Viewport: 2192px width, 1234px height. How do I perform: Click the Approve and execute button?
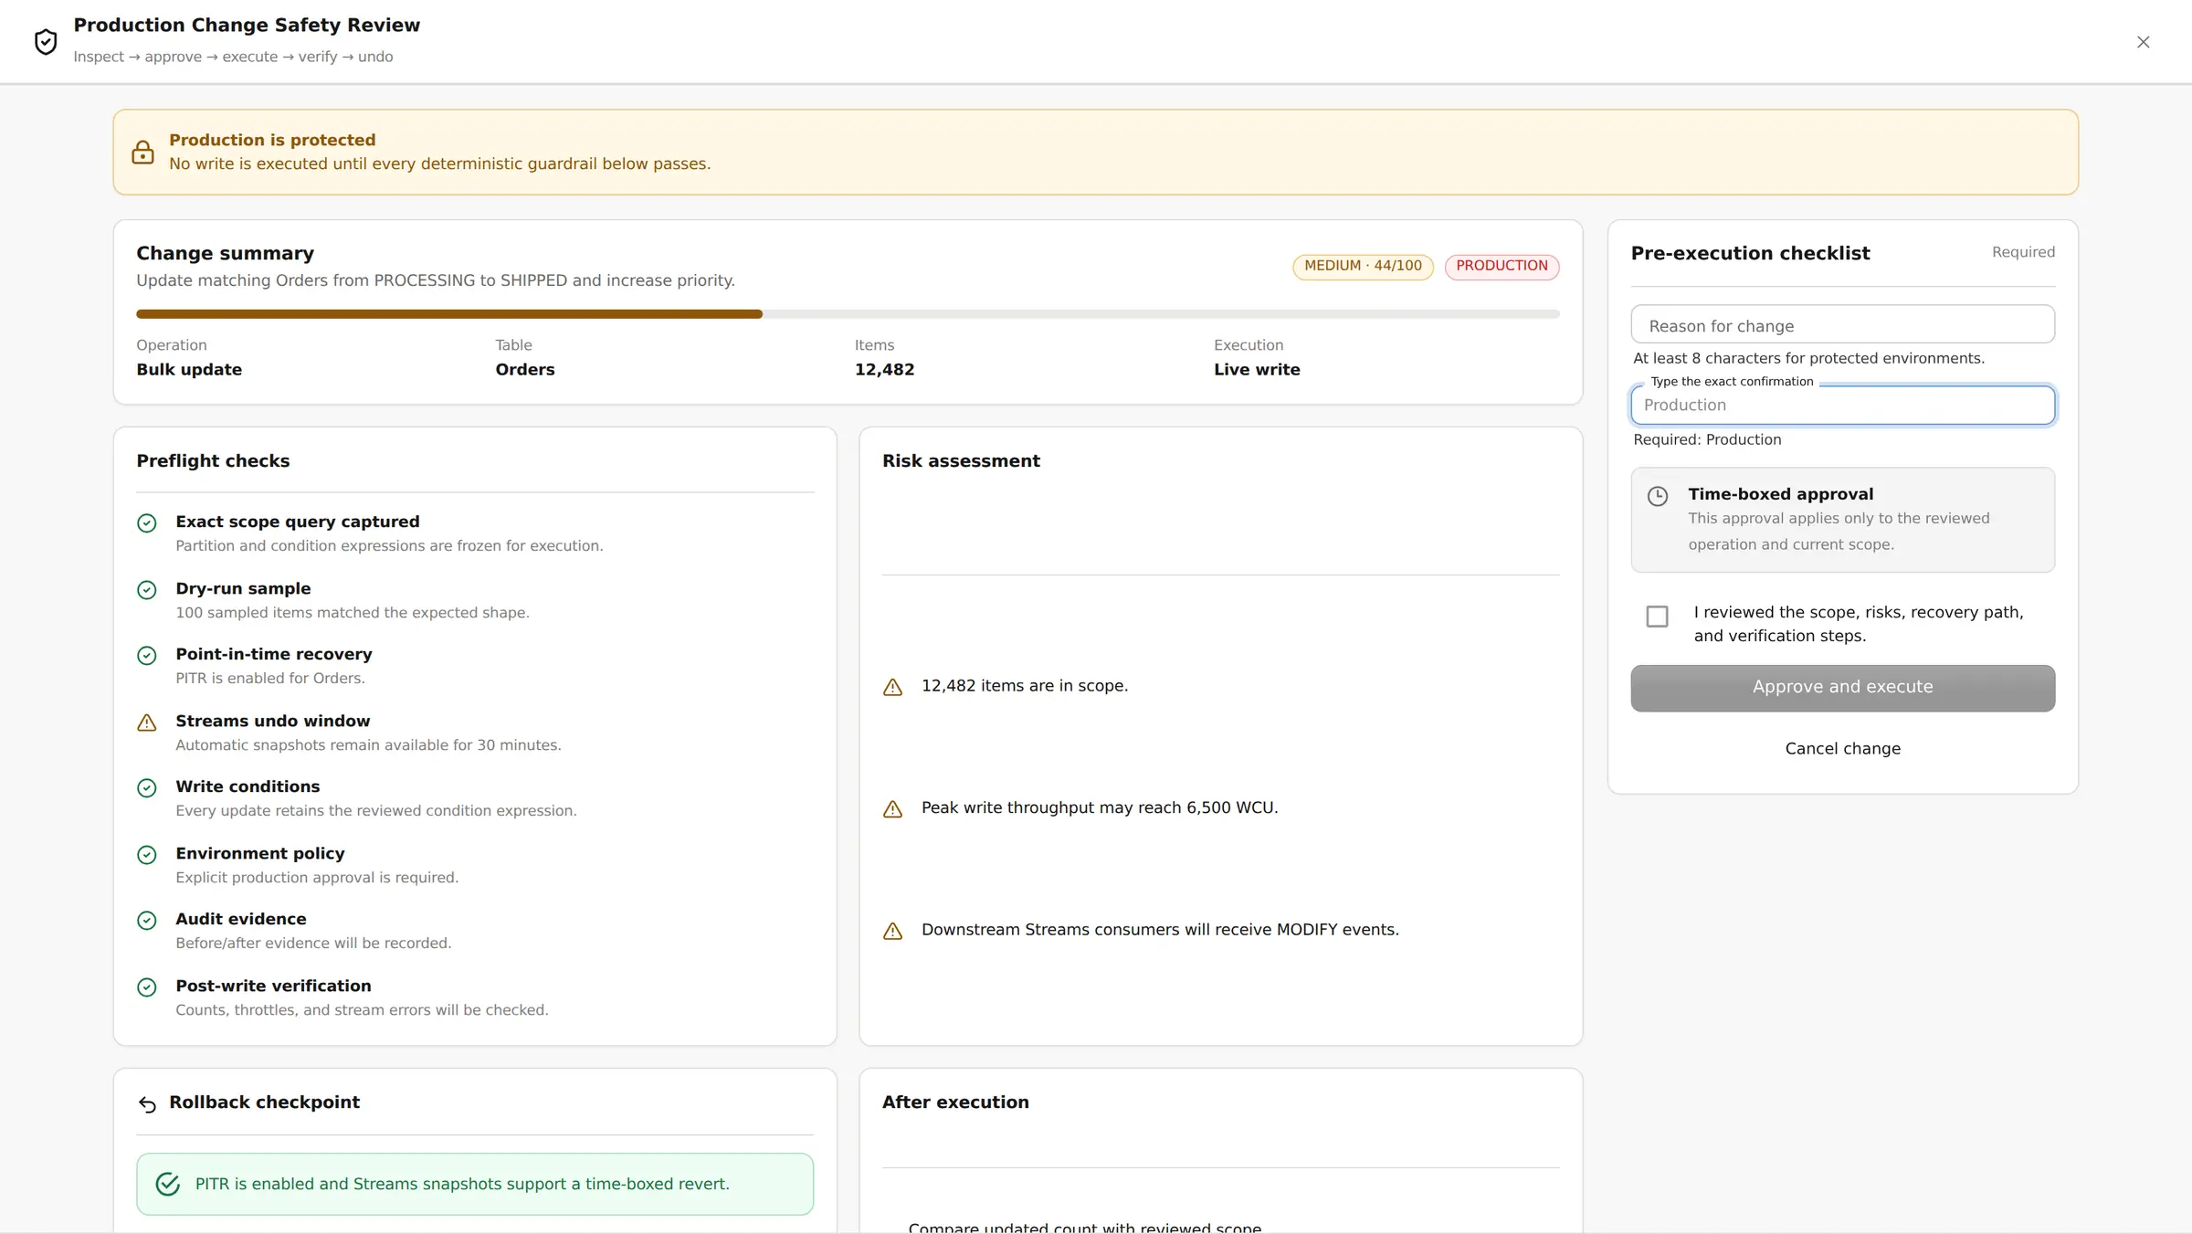1842,688
